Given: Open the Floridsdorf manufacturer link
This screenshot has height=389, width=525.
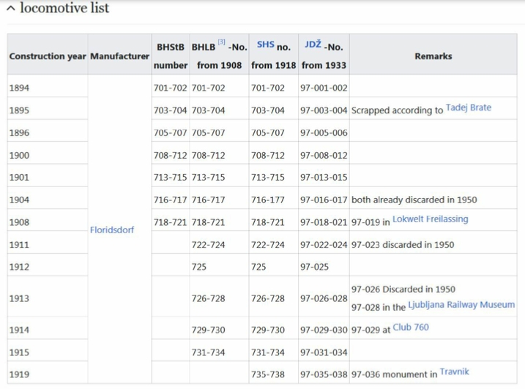Looking at the screenshot, I should coord(112,230).
